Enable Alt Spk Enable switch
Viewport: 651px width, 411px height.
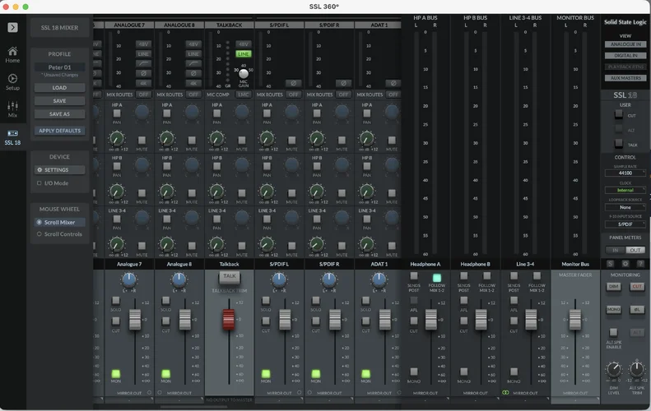tap(613, 332)
